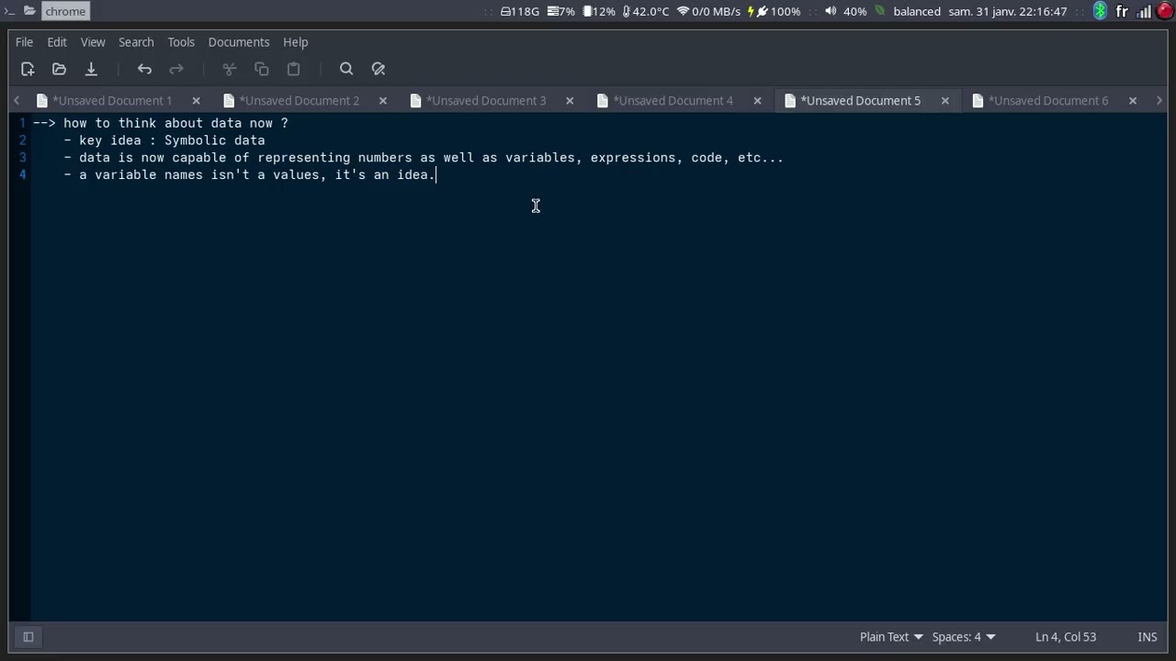The width and height of the screenshot is (1176, 661).
Task: Click the signal bars tray icon
Action: (1144, 11)
